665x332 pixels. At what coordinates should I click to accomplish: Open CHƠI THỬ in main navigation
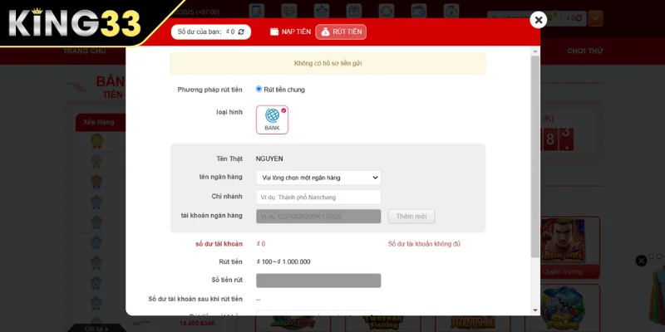585,51
